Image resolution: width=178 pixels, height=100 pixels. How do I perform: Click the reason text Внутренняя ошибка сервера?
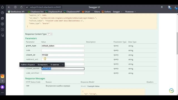tap(58, 86)
